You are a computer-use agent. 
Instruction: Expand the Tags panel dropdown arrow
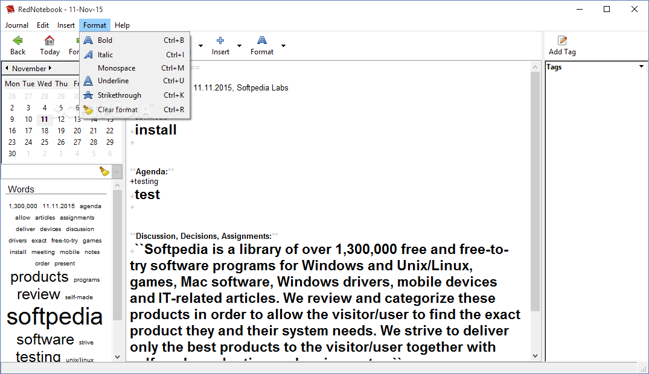[x=641, y=66]
